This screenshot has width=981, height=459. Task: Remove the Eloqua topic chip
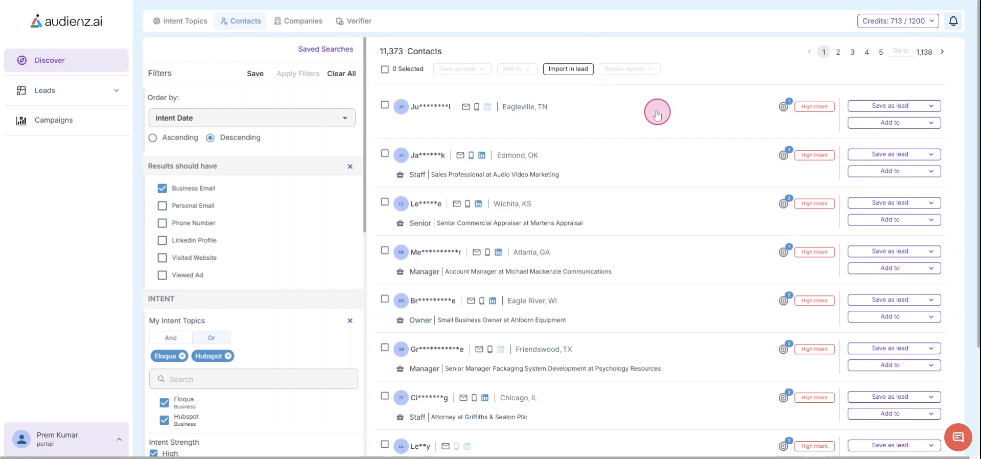pos(182,356)
